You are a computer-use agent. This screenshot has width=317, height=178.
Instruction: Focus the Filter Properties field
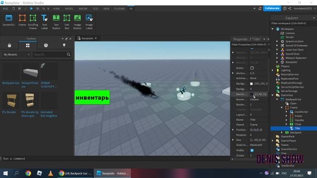(x=250, y=44)
